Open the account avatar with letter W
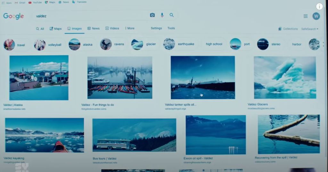The image size is (328, 172). tap(316, 16)
